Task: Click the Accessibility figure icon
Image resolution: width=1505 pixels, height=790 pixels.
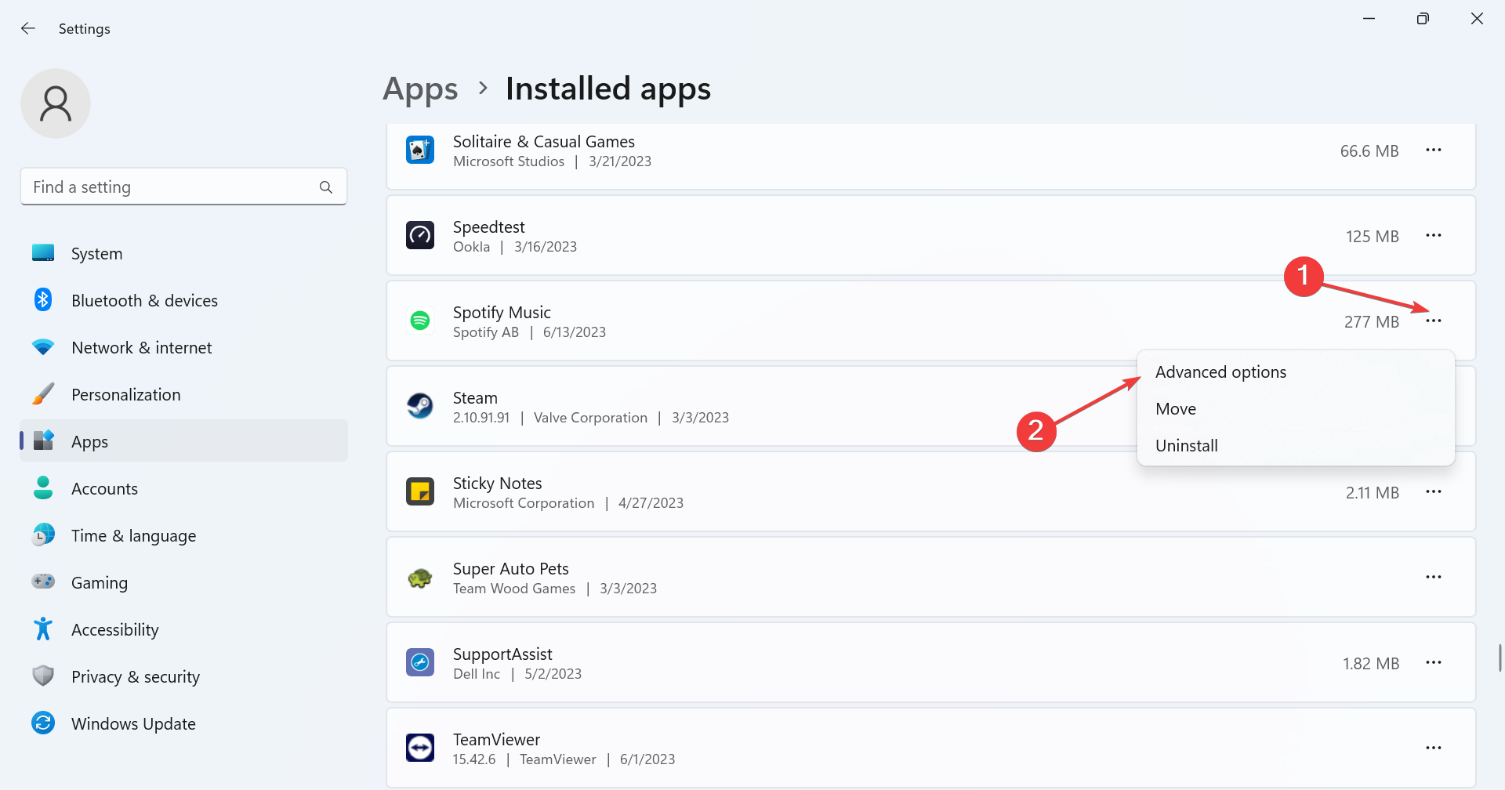Action: click(43, 629)
